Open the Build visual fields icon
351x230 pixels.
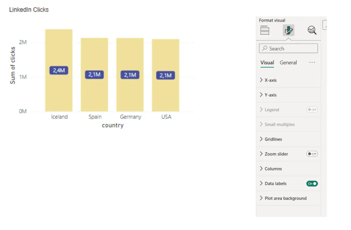point(265,30)
